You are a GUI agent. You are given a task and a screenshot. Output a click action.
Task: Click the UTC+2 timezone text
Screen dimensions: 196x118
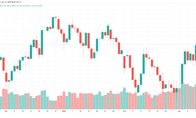(x=19, y=2)
